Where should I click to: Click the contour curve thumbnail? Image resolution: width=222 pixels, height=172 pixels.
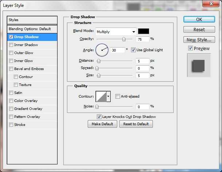(x=101, y=97)
